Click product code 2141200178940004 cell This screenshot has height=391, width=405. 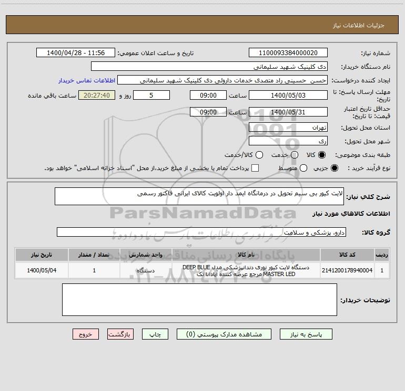point(347,270)
